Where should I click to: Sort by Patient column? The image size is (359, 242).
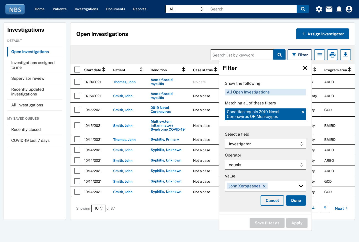click(x=141, y=70)
